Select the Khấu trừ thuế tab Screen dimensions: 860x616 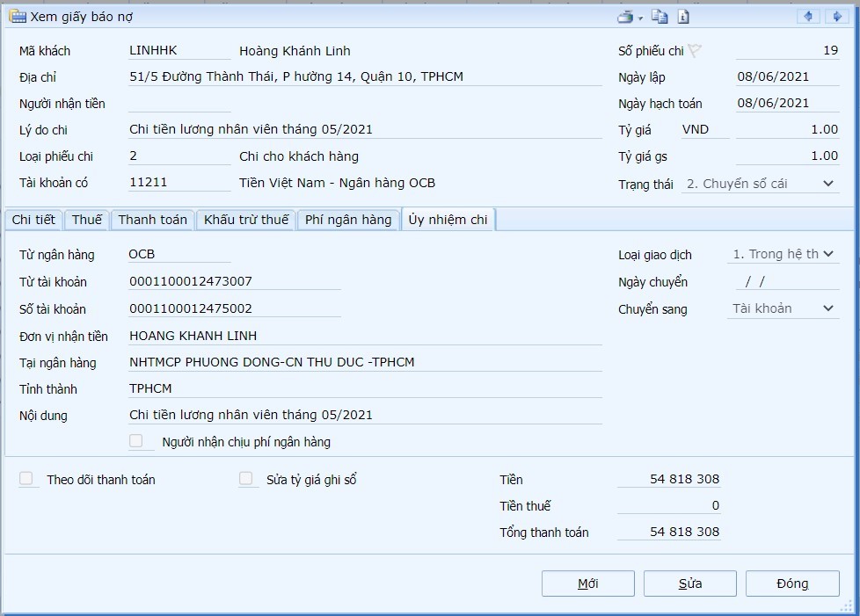tap(245, 220)
